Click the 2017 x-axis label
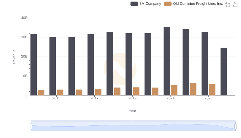 click(94, 98)
